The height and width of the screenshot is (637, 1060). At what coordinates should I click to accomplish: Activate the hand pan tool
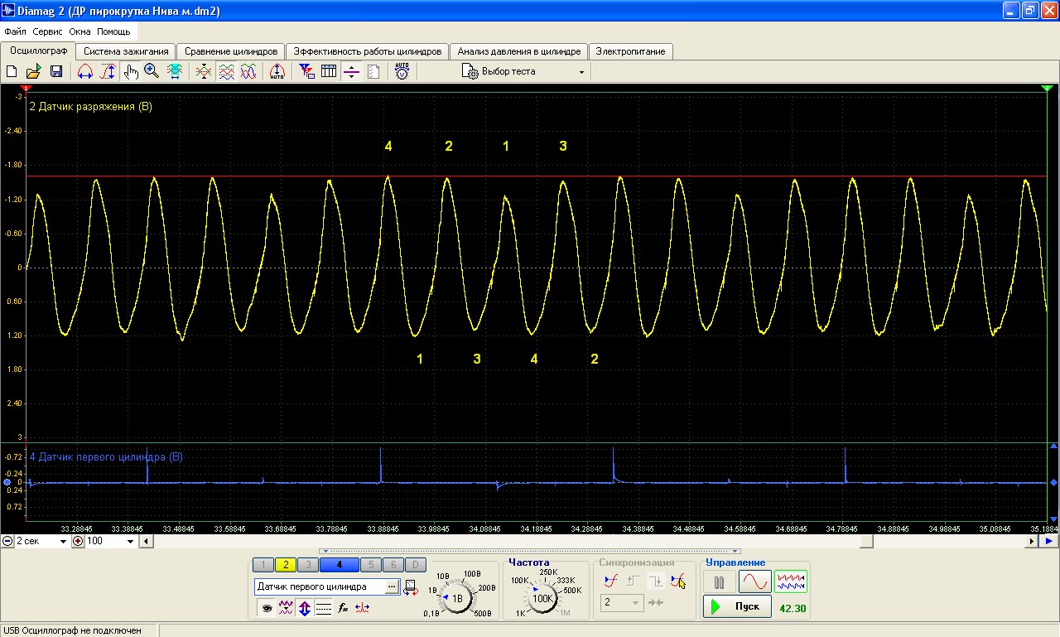pyautogui.click(x=130, y=72)
